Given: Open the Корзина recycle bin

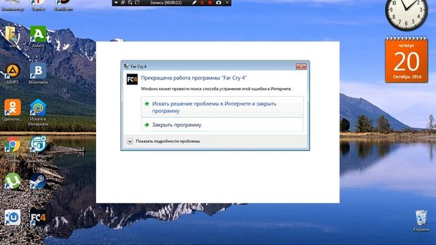Looking at the screenshot, I should (421, 220).
